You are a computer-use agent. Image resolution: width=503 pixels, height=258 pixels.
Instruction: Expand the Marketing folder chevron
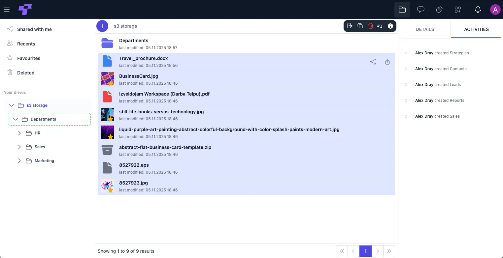coord(19,161)
